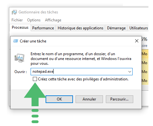Expand the Ouvrir combo box dropdown arrow
This screenshot has width=153, height=126.
point(130,72)
